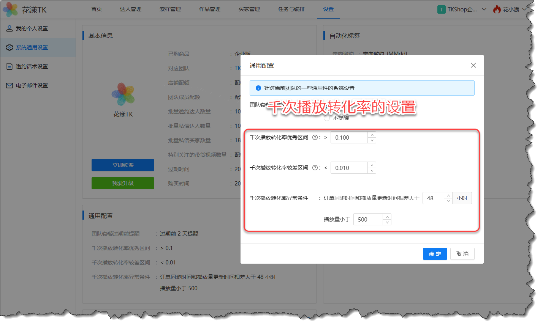This screenshot has height=327, width=543.
Task: Click the flame avatar icon for 花小漾
Action: coord(497,9)
